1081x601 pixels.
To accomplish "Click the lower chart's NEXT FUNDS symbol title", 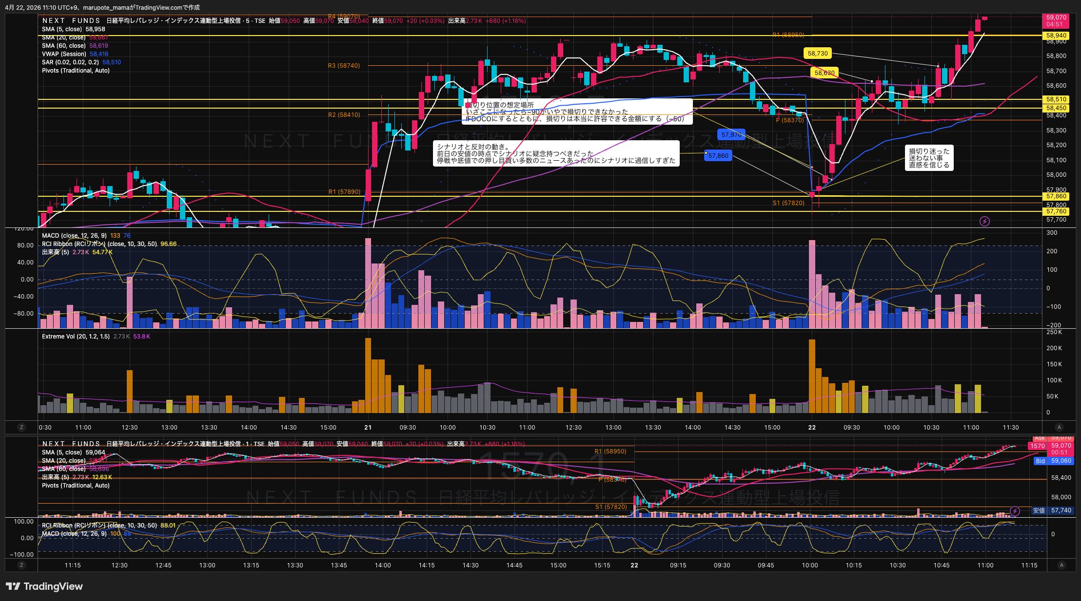I will [x=71, y=444].
